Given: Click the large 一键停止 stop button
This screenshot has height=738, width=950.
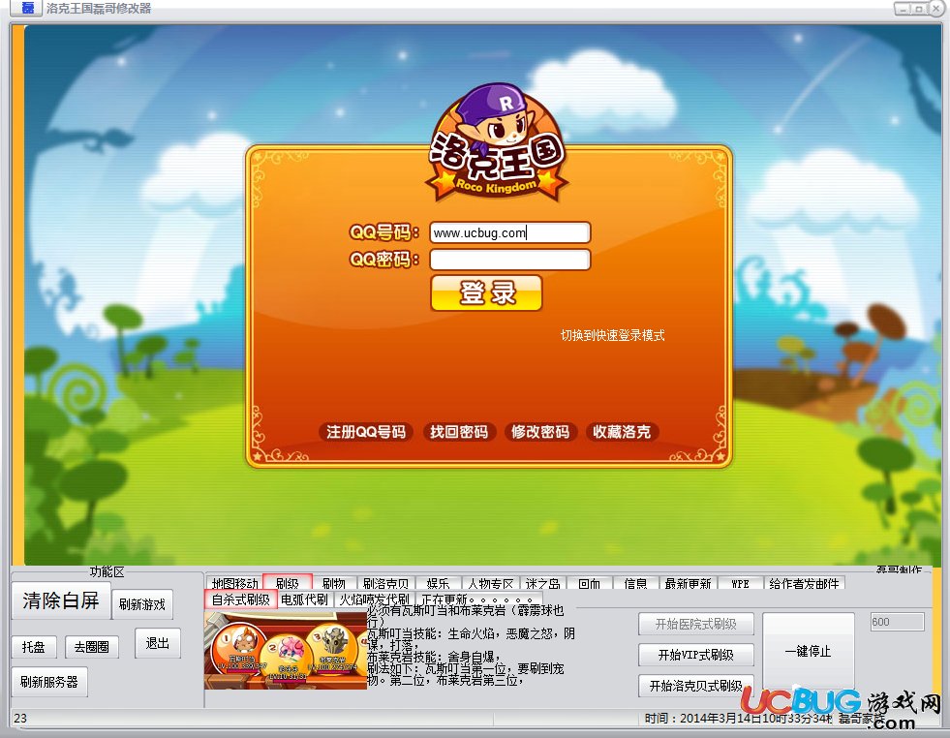Looking at the screenshot, I should click(808, 652).
